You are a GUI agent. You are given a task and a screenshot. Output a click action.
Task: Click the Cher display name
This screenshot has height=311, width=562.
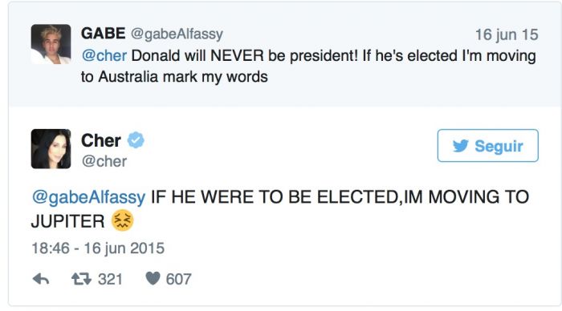(x=101, y=140)
